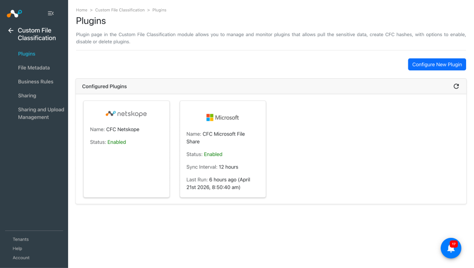The width and height of the screenshot is (474, 268).
Task: Go to the Custom File Classification breadcrumb
Action: coord(120,10)
